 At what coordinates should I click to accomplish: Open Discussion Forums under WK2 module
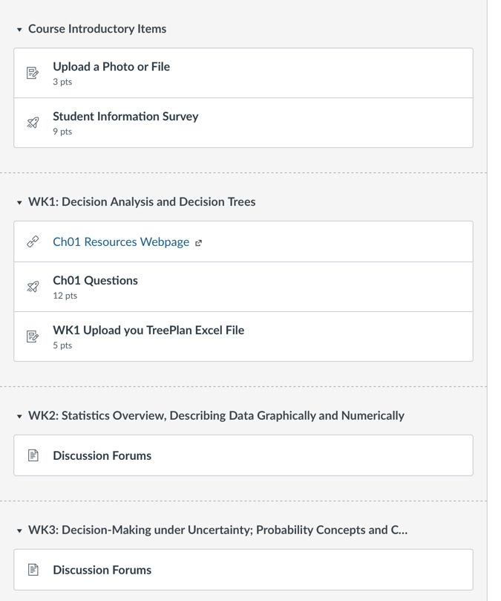coord(102,455)
